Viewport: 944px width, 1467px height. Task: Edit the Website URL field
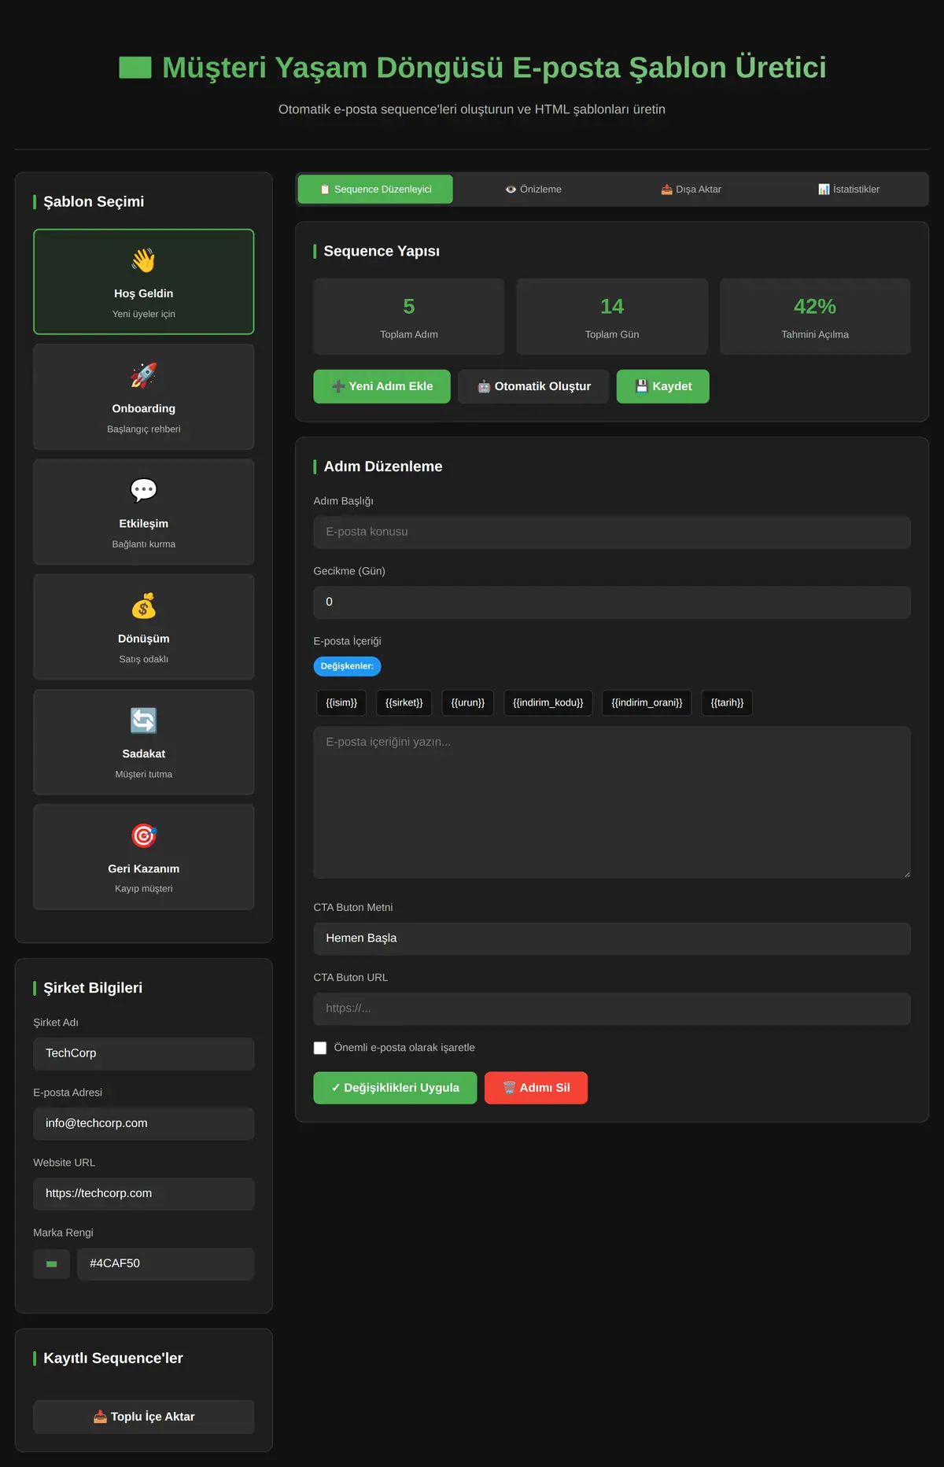(143, 1194)
